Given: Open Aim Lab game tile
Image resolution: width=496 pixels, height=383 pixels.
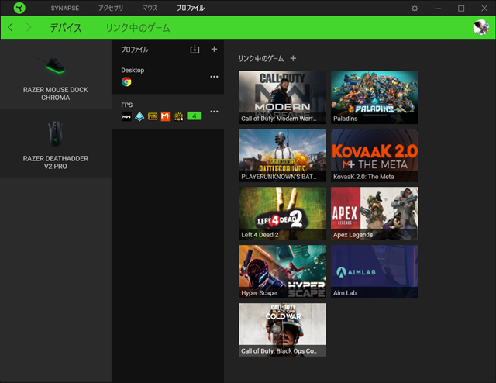Looking at the screenshot, I should click(x=374, y=271).
